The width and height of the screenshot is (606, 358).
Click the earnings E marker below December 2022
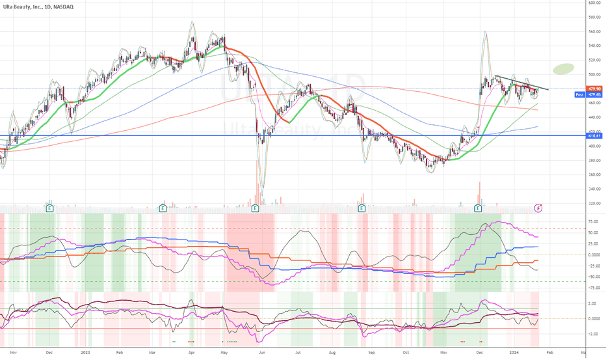(x=49, y=208)
